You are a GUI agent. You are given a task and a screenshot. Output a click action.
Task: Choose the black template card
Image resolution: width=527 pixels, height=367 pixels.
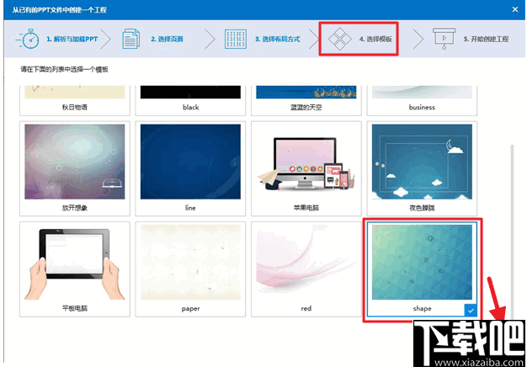[x=190, y=100]
